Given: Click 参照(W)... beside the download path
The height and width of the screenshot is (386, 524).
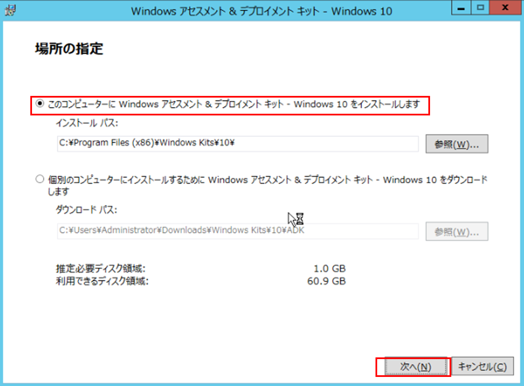Looking at the screenshot, I should 457,232.
